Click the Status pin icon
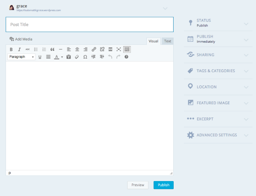 pos(190,23)
